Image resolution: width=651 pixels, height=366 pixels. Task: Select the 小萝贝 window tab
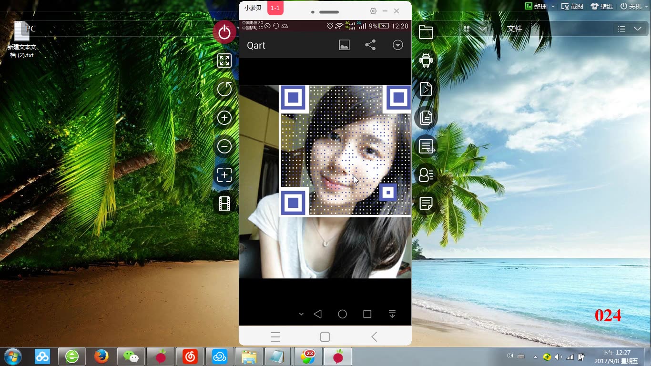click(x=253, y=8)
